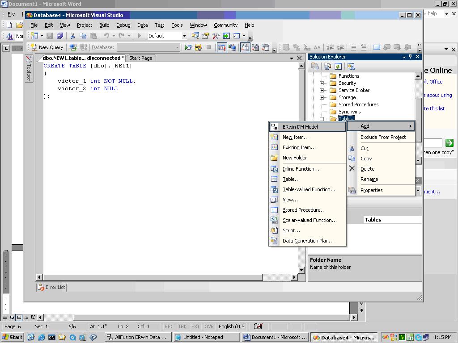Open the Error List tab

pyautogui.click(x=52, y=287)
